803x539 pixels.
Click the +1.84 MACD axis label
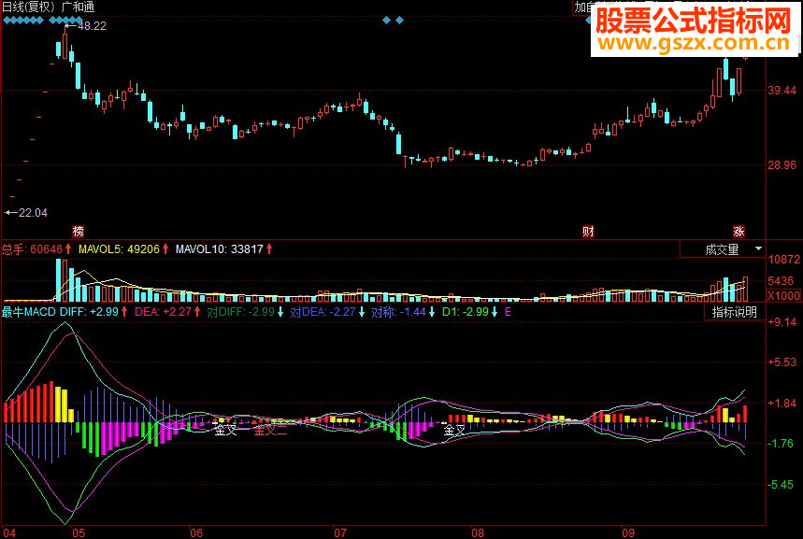pyautogui.click(x=782, y=404)
